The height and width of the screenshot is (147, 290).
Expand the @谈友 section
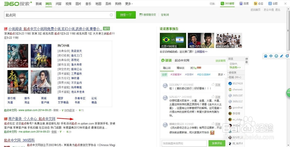tap(233, 72)
